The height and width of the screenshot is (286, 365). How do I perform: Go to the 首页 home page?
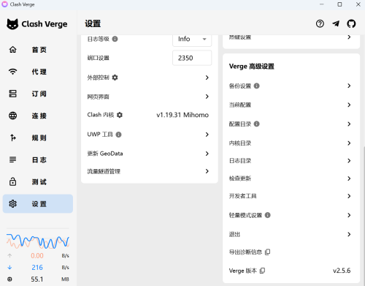pyautogui.click(x=38, y=50)
